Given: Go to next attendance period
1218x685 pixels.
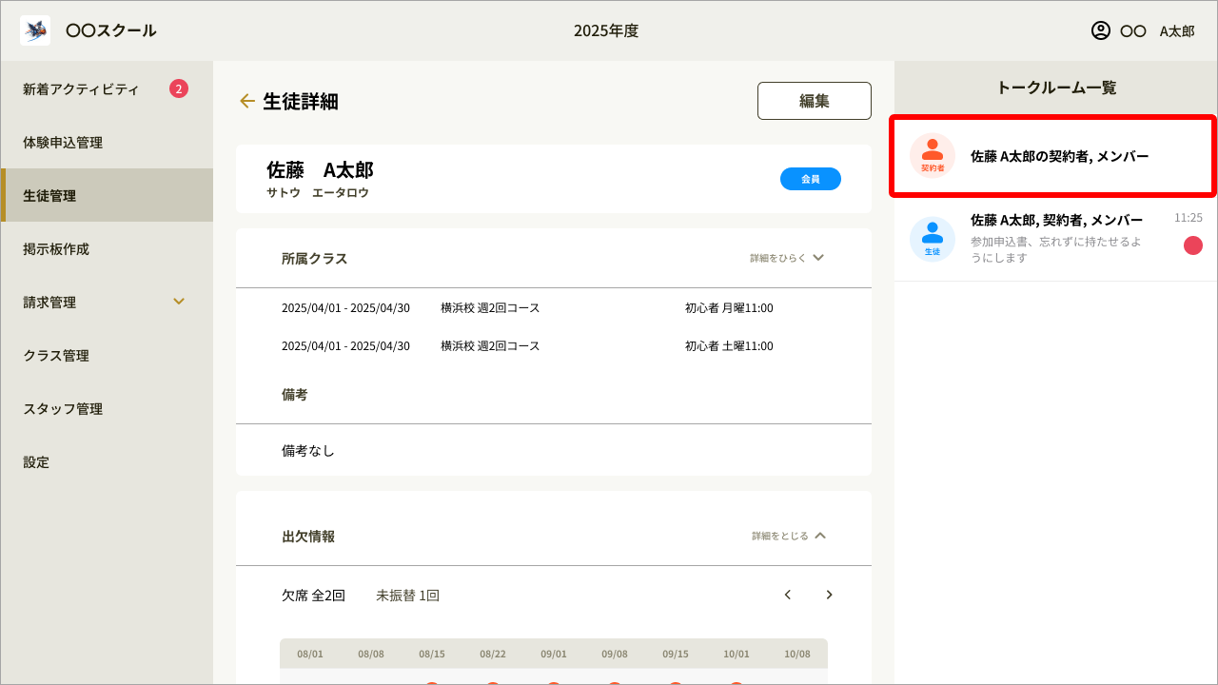Looking at the screenshot, I should 829,595.
